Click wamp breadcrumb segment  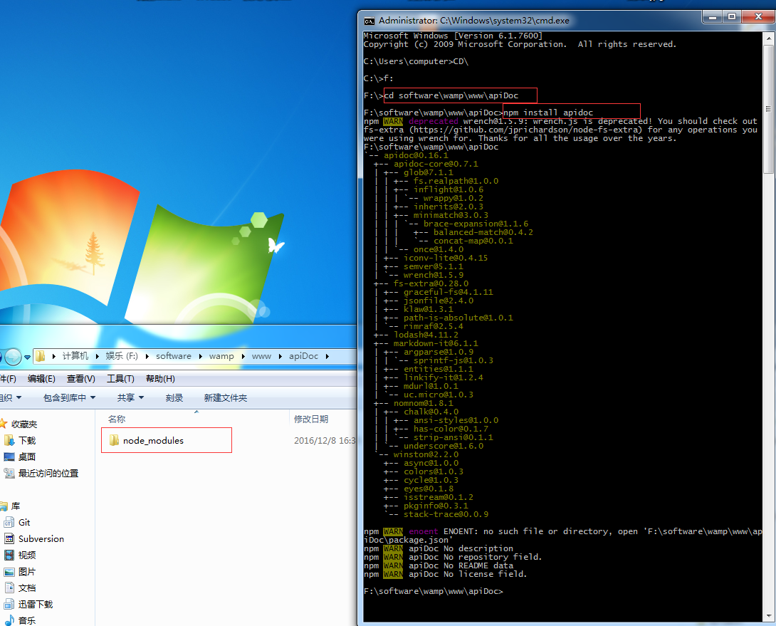point(221,356)
